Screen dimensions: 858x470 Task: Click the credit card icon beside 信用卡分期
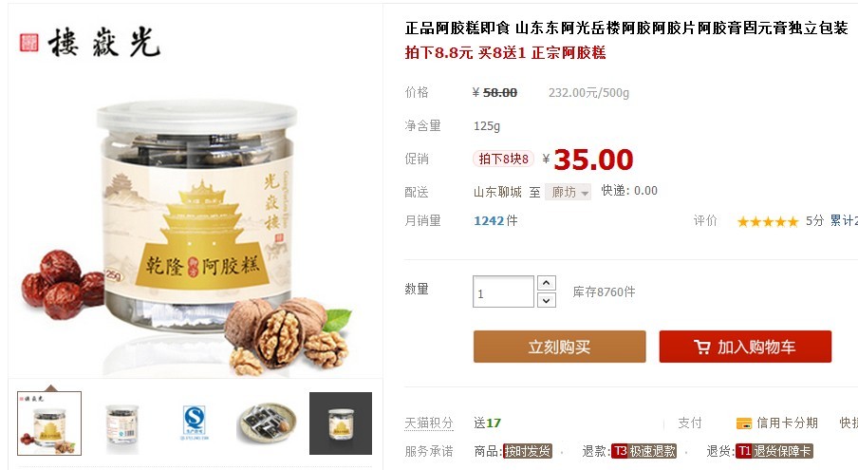tap(744, 423)
